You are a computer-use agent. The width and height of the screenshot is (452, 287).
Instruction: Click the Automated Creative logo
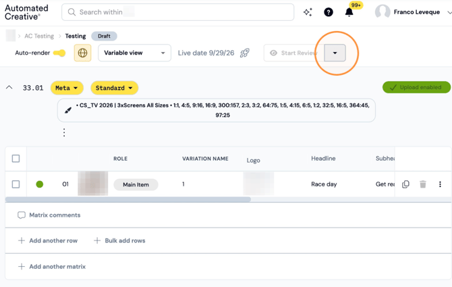click(26, 12)
